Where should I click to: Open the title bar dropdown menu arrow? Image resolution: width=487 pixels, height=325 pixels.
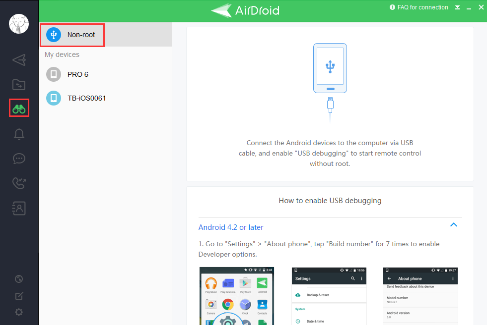tap(458, 7)
